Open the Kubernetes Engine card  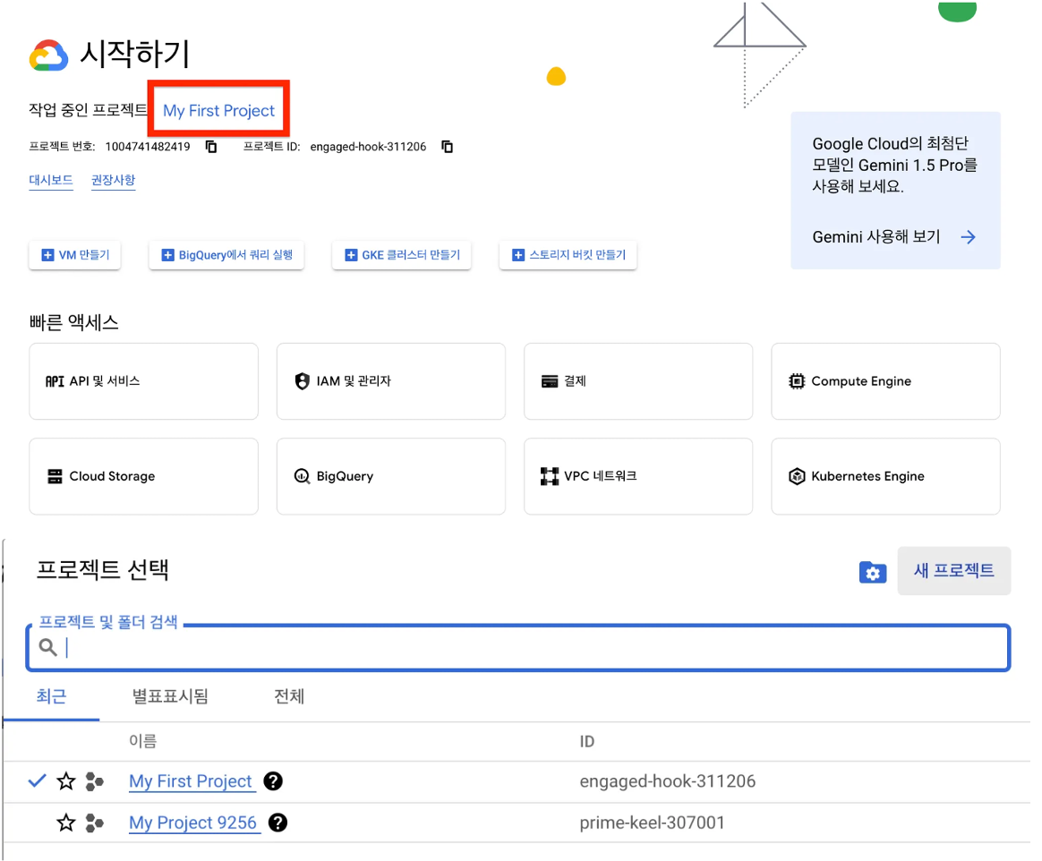point(885,476)
